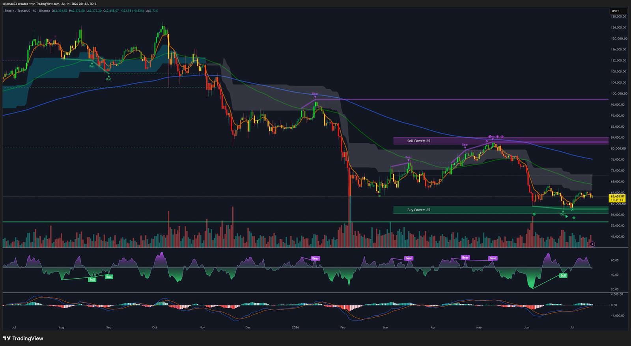Click the Bear label above the late-April price candles

tap(465, 145)
